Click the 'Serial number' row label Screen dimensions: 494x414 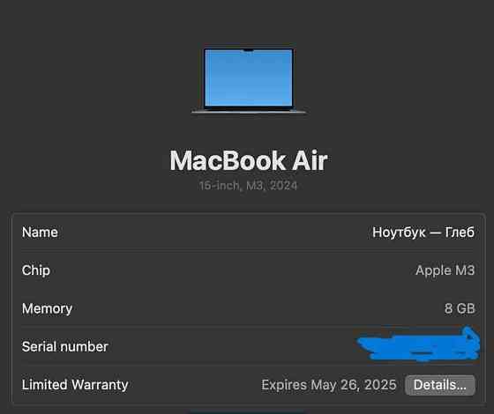click(x=65, y=347)
